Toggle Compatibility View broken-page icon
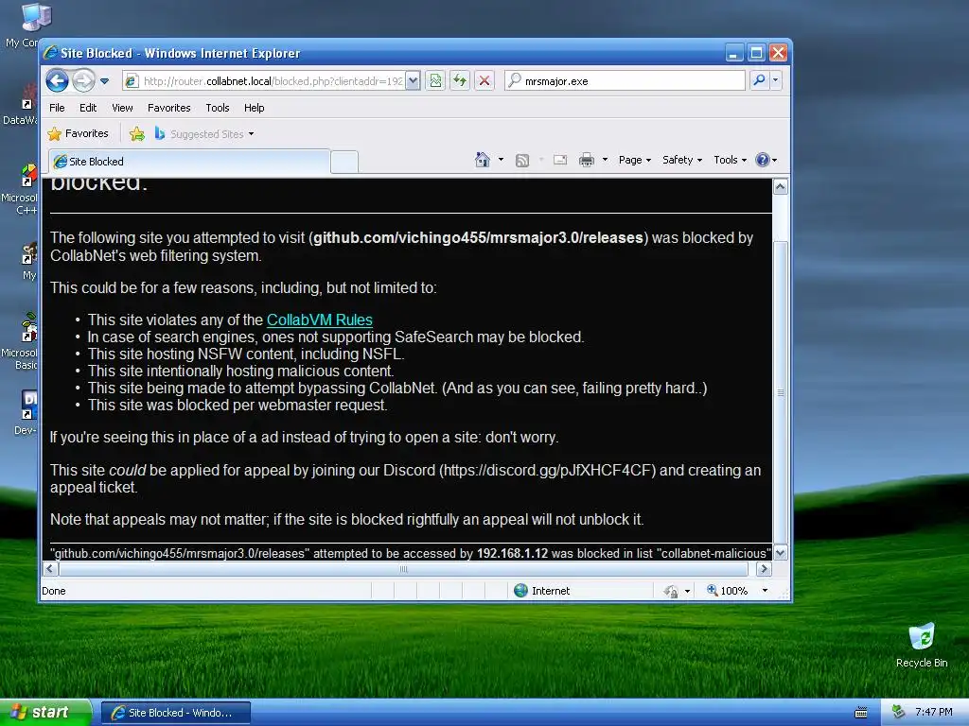Image resolution: width=969 pixels, height=726 pixels. (435, 81)
